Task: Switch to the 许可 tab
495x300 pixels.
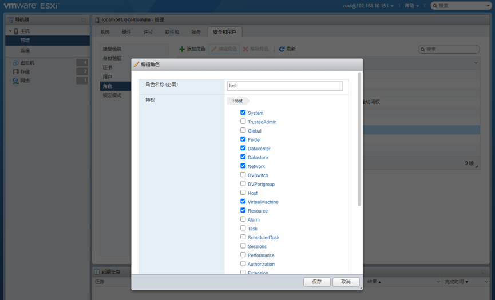Action: 148,32
